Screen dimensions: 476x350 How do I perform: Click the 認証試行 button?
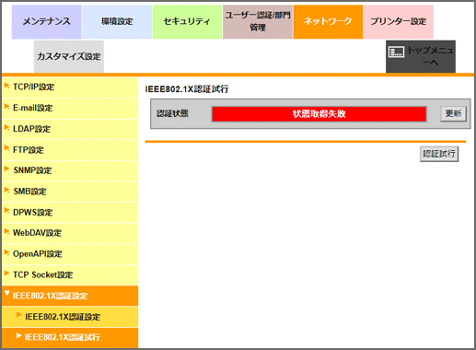click(x=439, y=154)
